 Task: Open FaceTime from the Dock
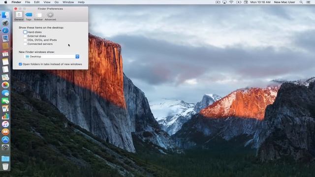click(5, 101)
